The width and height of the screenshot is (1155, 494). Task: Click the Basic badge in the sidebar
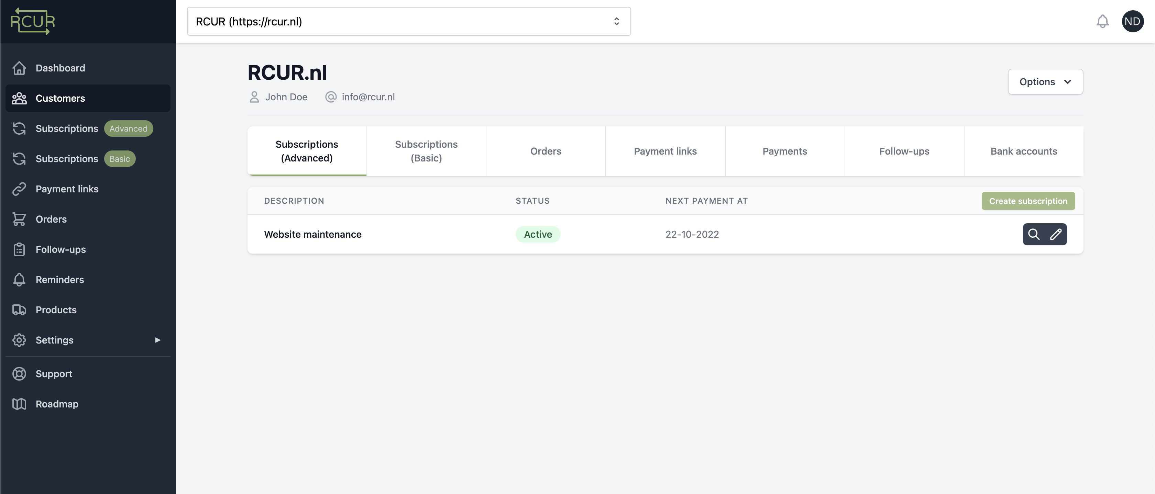click(120, 159)
